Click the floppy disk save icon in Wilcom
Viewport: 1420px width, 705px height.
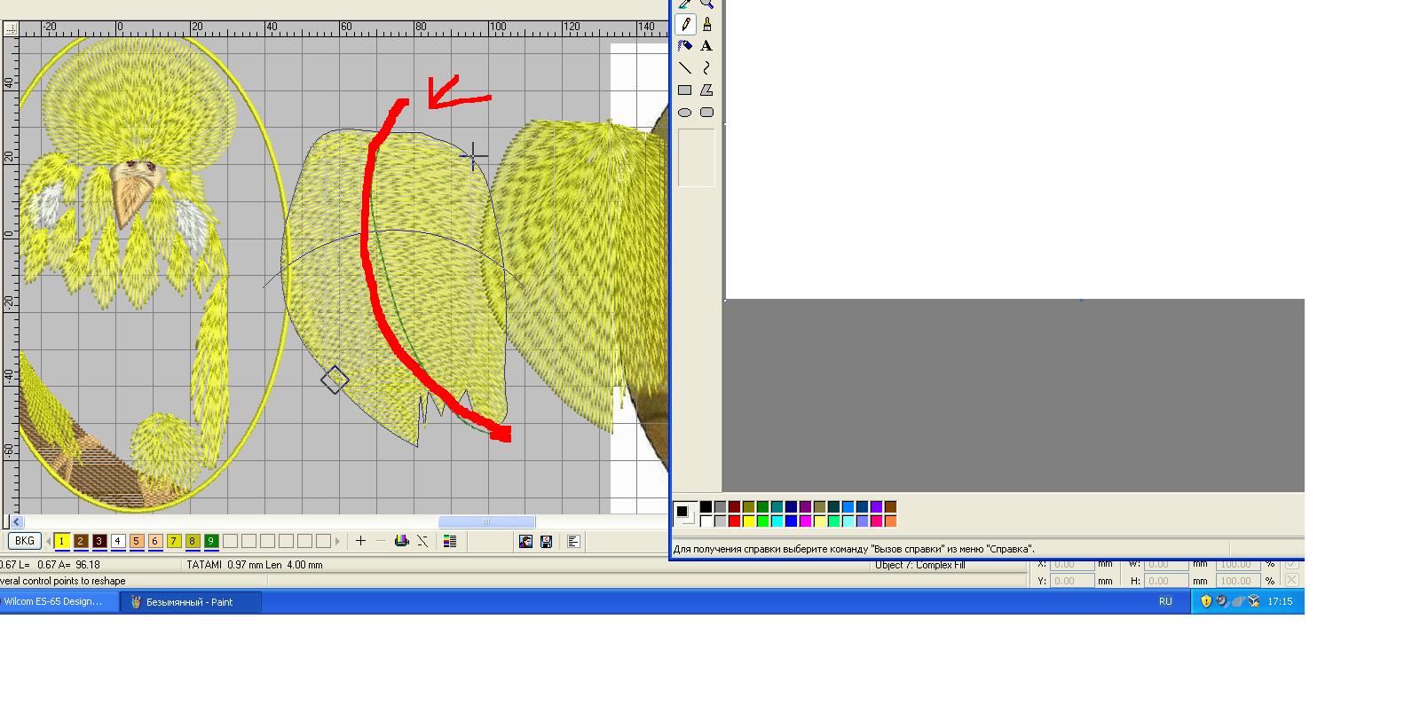[546, 541]
